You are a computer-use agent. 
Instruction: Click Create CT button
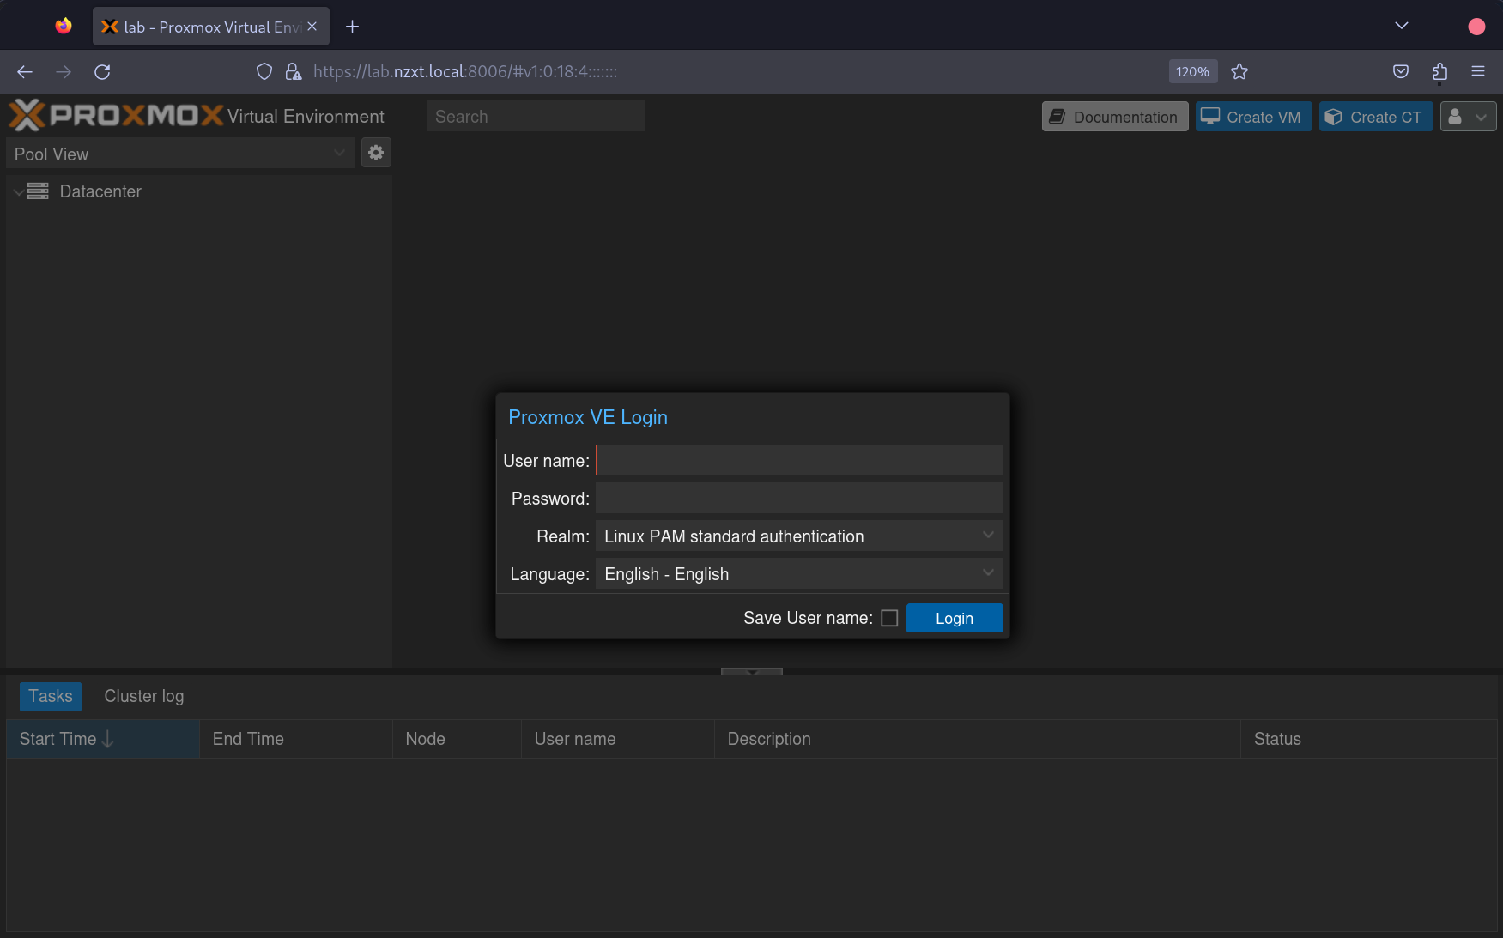pyautogui.click(x=1376, y=117)
